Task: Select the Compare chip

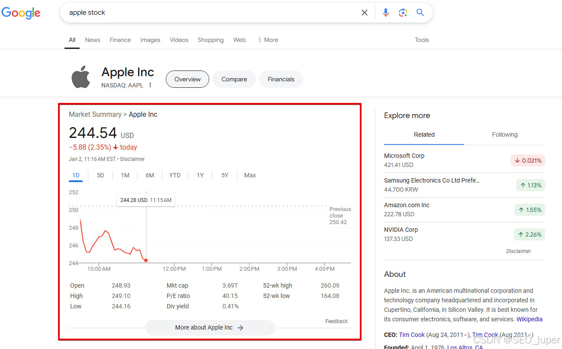Action: pos(234,79)
